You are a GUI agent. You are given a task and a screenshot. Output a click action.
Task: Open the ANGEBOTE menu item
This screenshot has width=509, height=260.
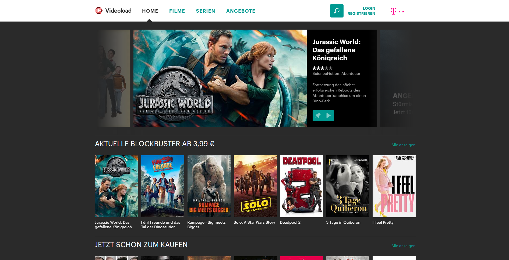click(x=241, y=11)
